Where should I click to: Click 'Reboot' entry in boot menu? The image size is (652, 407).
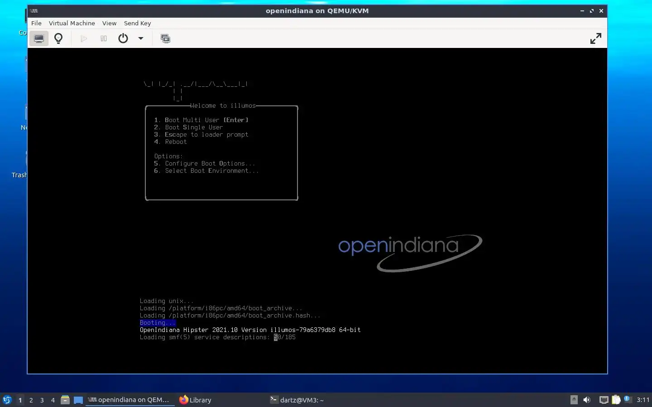pyautogui.click(x=170, y=142)
